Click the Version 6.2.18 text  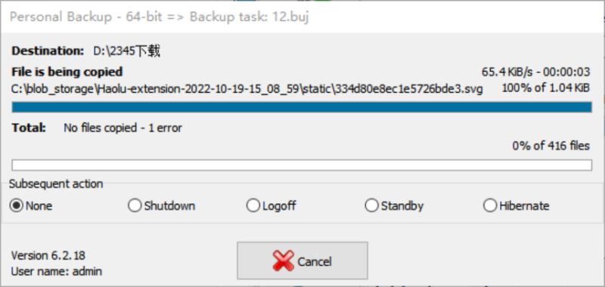pyautogui.click(x=48, y=255)
